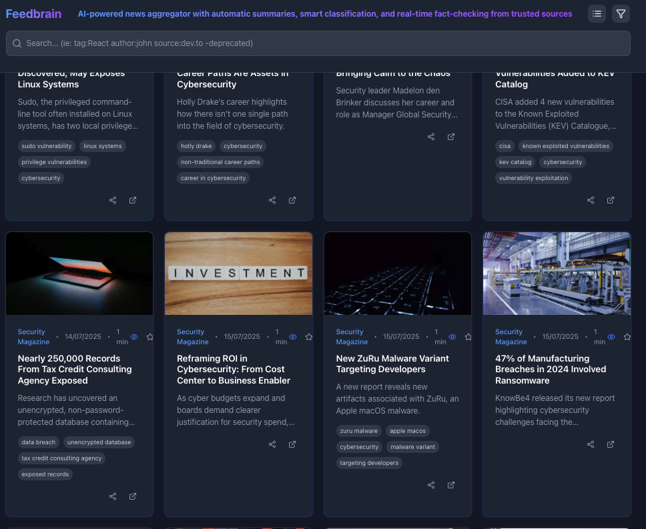
Task: Open Bringing Calm to Chaos article externally
Action: (x=451, y=137)
